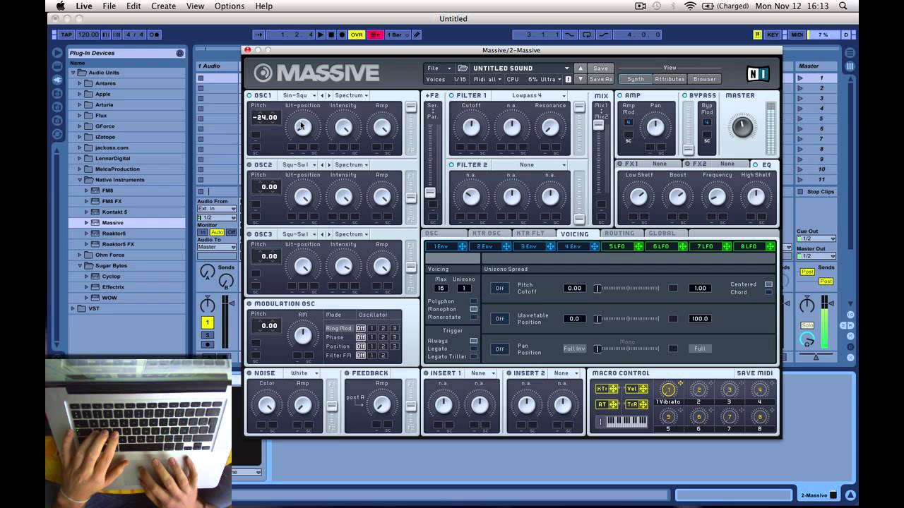Open the Massive preset folder icon
The width and height of the screenshot is (904, 508).
point(463,68)
